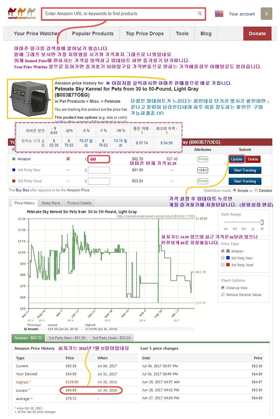Click the $57.74 good deal price

pos(142,143)
